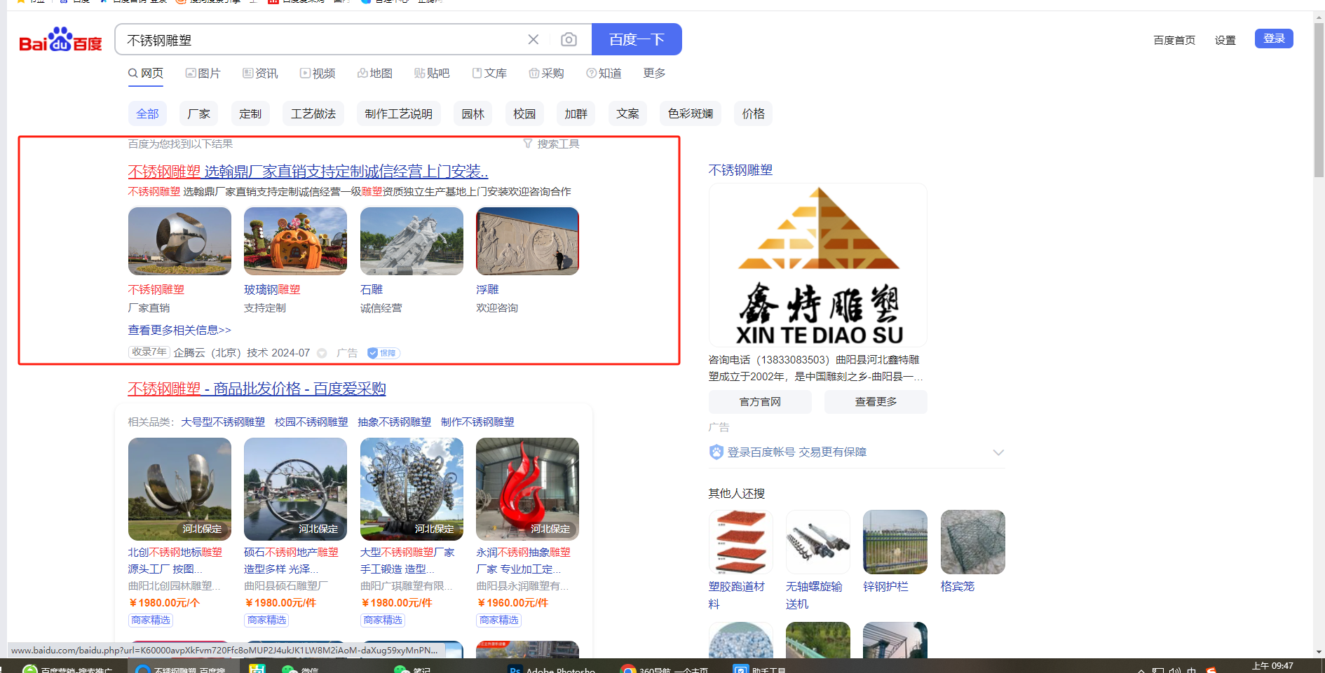Click the orange pumpkin sculpture thumbnail
1325x673 pixels.
[295, 241]
